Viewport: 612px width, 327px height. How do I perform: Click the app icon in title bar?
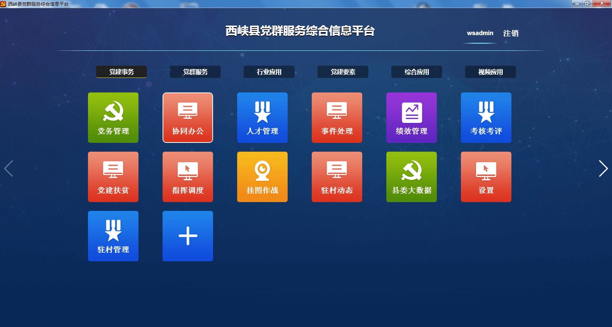point(3,4)
